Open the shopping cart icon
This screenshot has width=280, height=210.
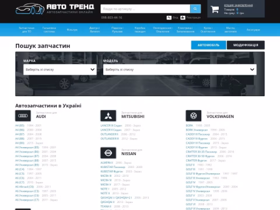(x=215, y=9)
